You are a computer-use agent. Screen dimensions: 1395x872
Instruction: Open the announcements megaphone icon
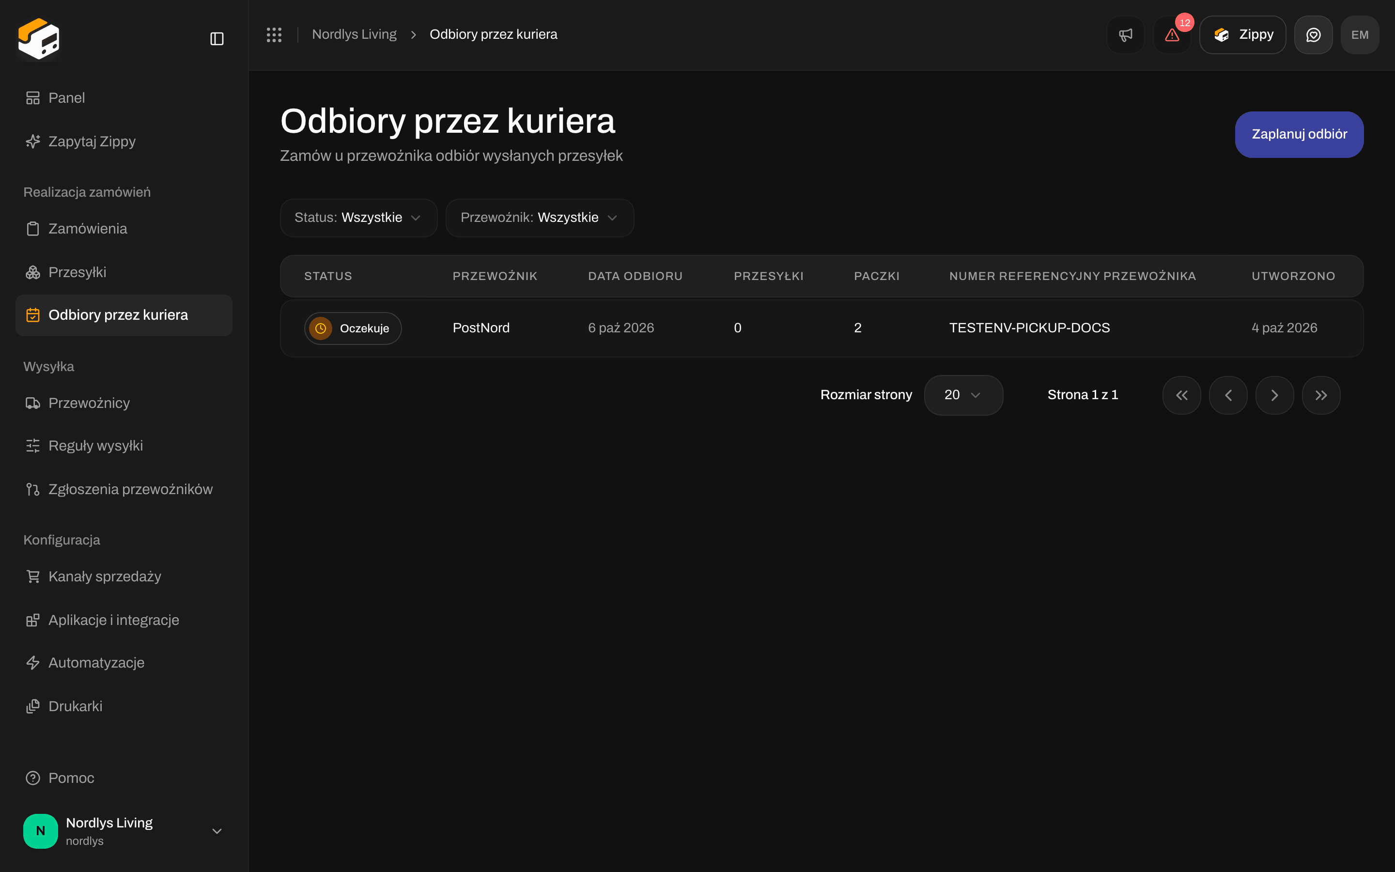(x=1125, y=34)
